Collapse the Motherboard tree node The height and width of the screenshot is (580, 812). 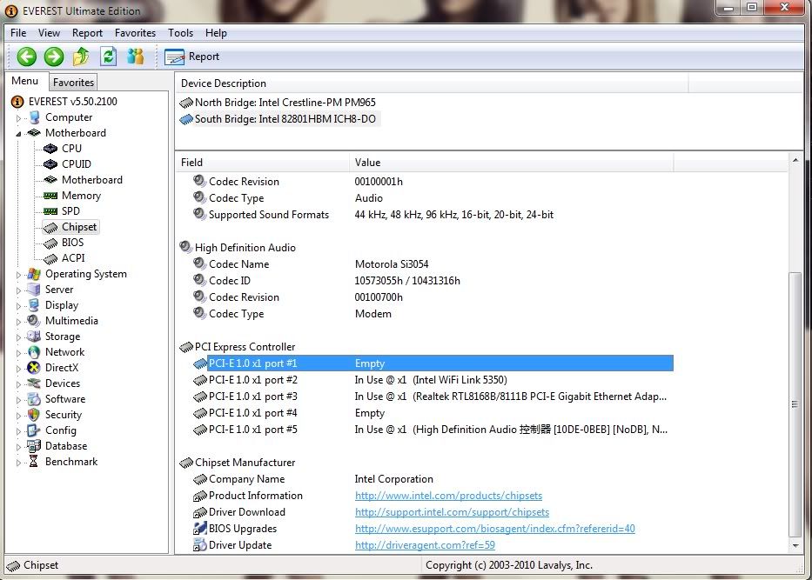[x=18, y=134]
